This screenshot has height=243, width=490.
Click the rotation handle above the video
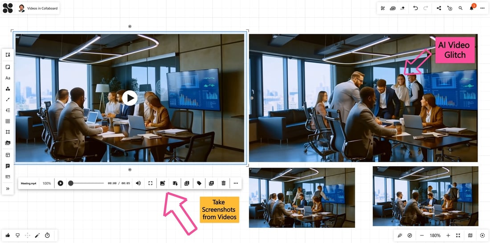tap(130, 27)
